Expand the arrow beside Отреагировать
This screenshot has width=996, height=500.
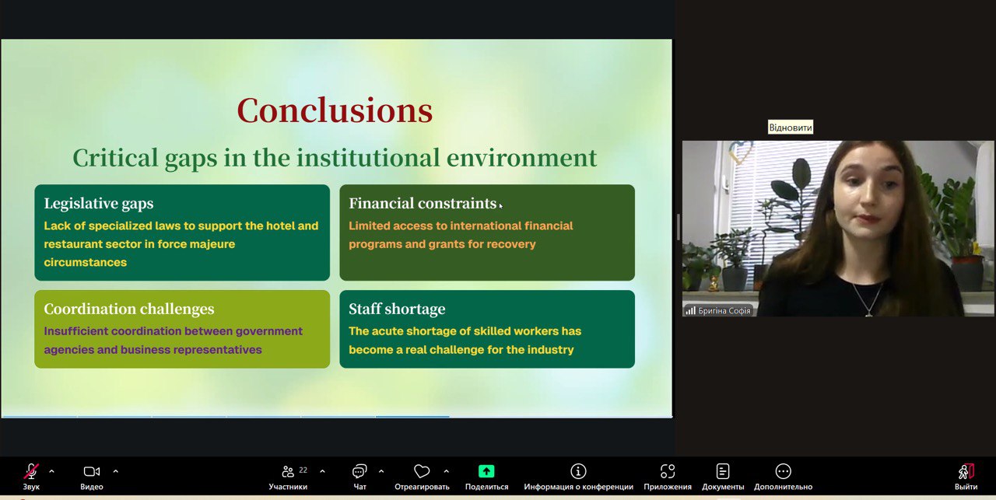[446, 471]
